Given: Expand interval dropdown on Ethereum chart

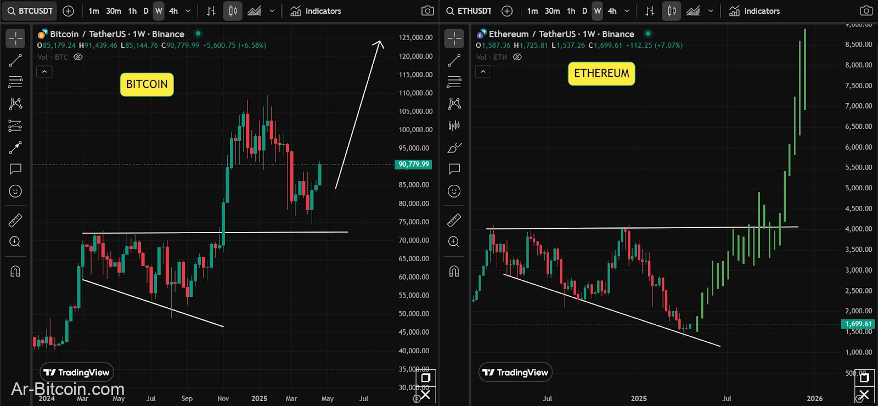Looking at the screenshot, I should (627, 11).
